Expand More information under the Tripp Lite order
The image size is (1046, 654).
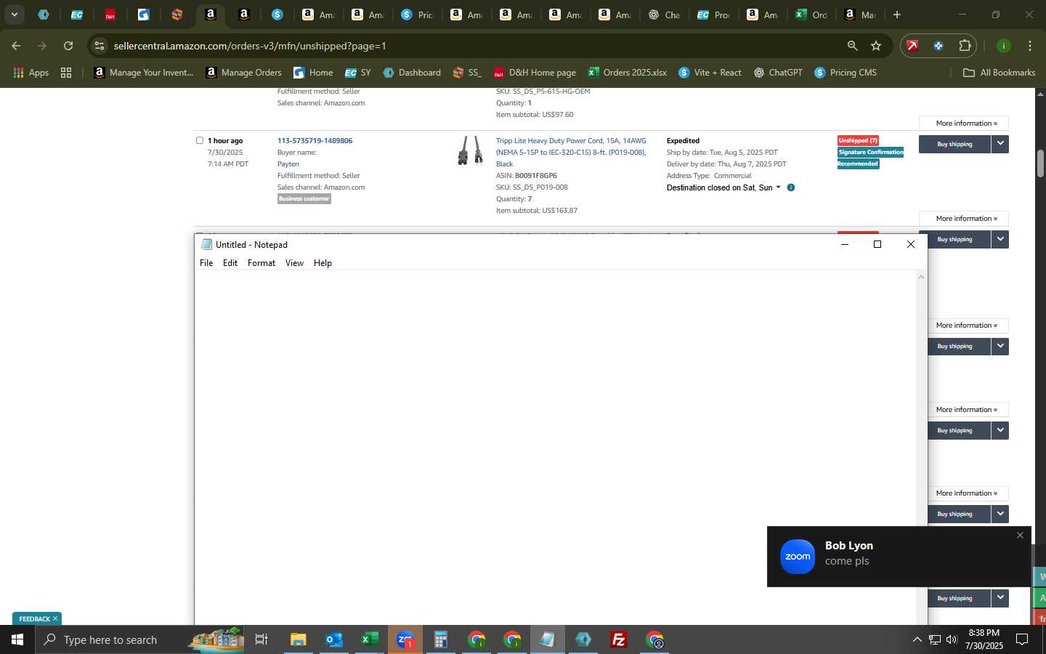tap(963, 219)
